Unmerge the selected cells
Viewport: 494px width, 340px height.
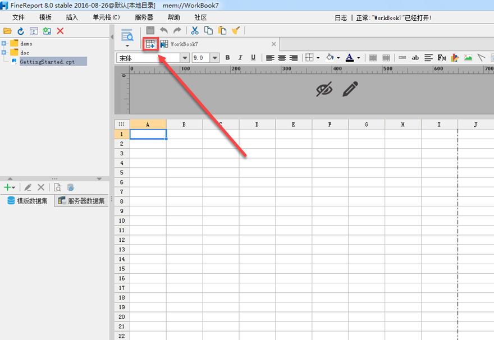coord(386,58)
